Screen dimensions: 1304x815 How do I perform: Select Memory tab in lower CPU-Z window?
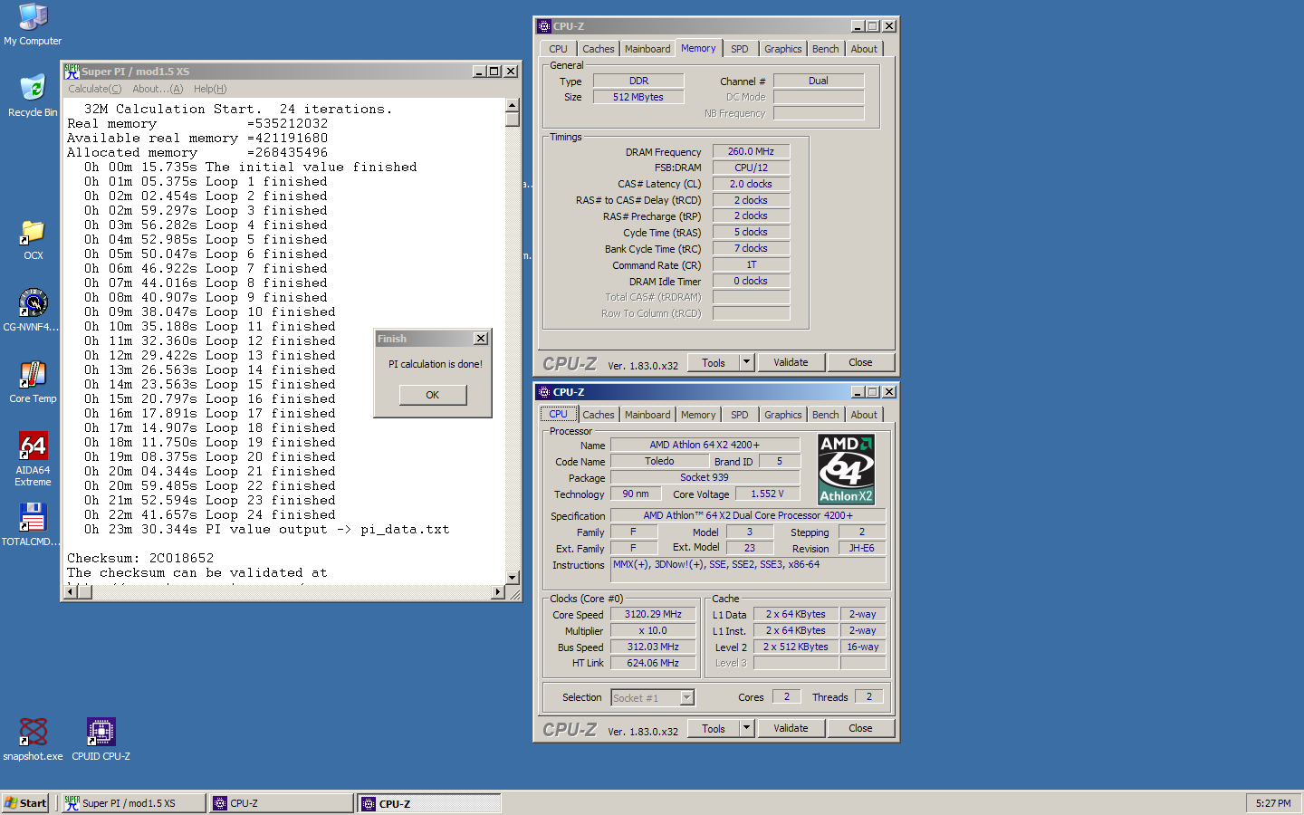(698, 415)
